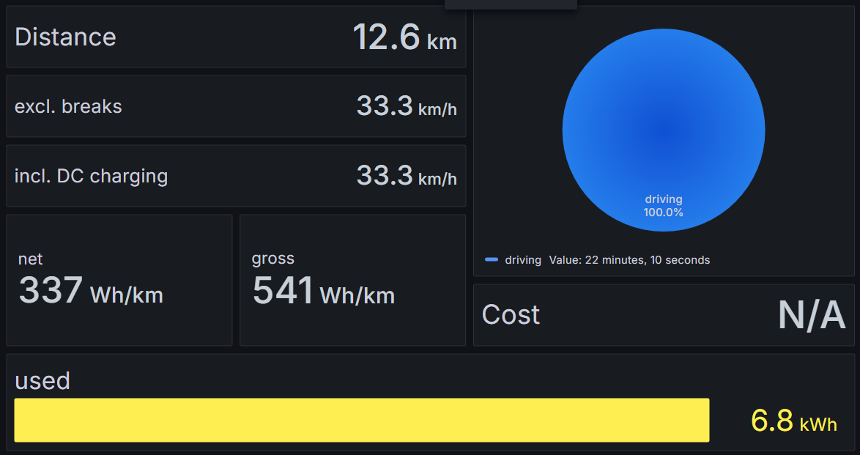
Task: Click the 'net' consumption label
Action: (30, 259)
